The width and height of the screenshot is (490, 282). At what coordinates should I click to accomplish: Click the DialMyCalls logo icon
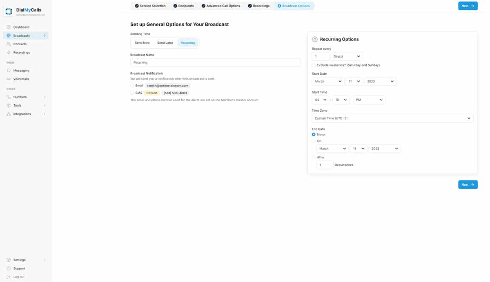(x=9, y=11)
